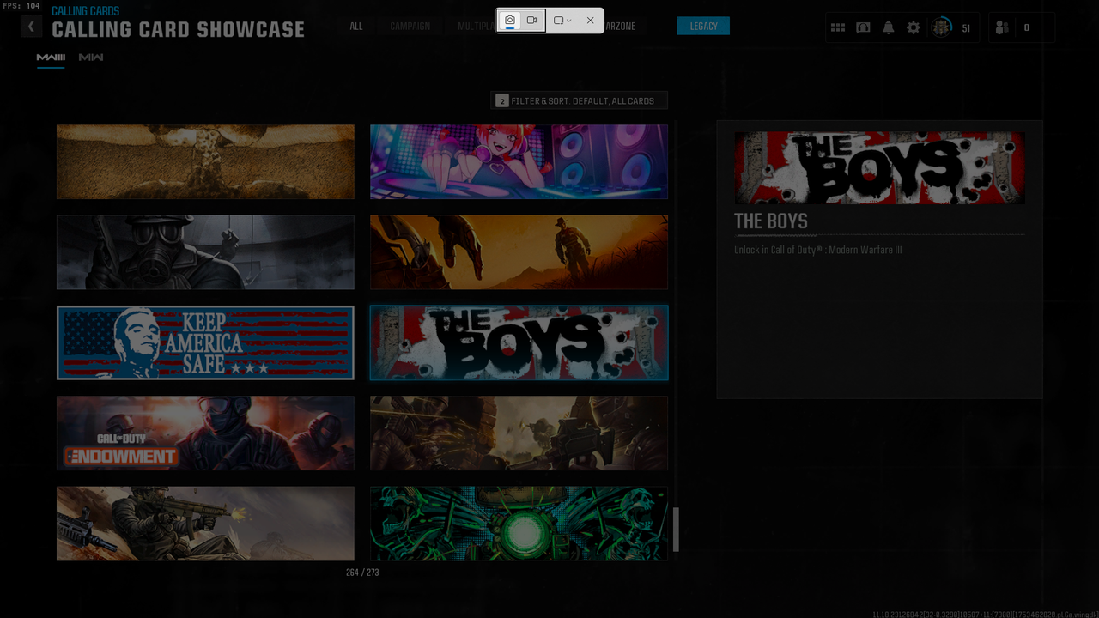Select the anime DJ girl calling card
Screen dimensions: 1099x618
point(519,161)
